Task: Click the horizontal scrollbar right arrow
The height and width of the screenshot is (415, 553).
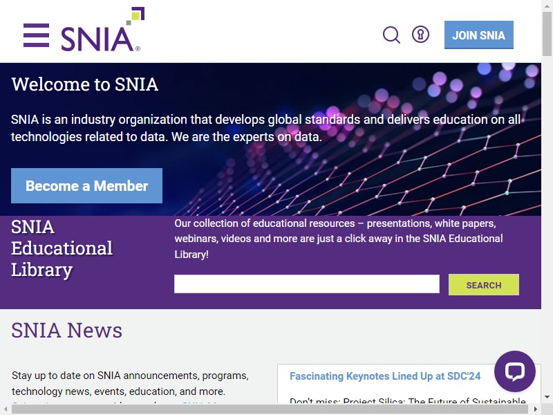Action: coord(535,409)
